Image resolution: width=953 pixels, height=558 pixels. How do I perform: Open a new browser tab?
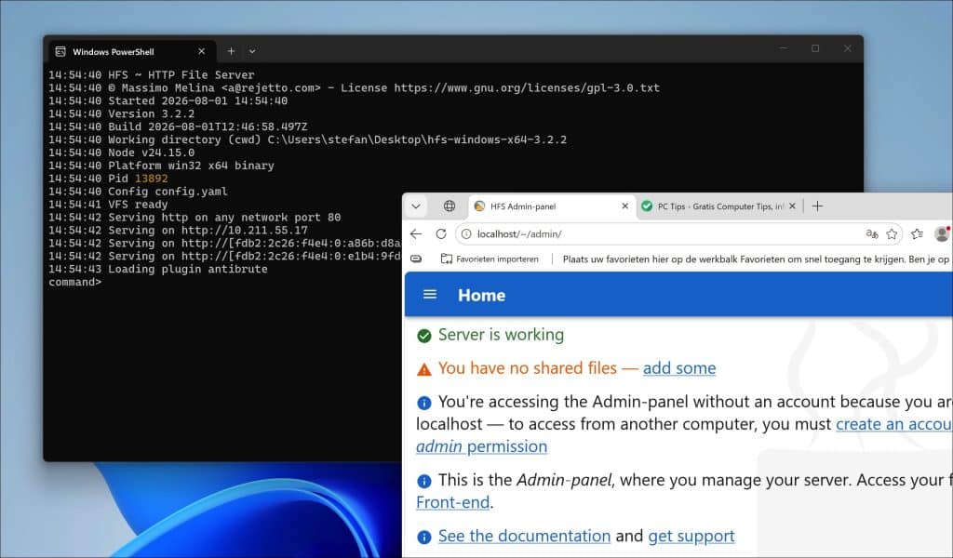[x=817, y=206]
